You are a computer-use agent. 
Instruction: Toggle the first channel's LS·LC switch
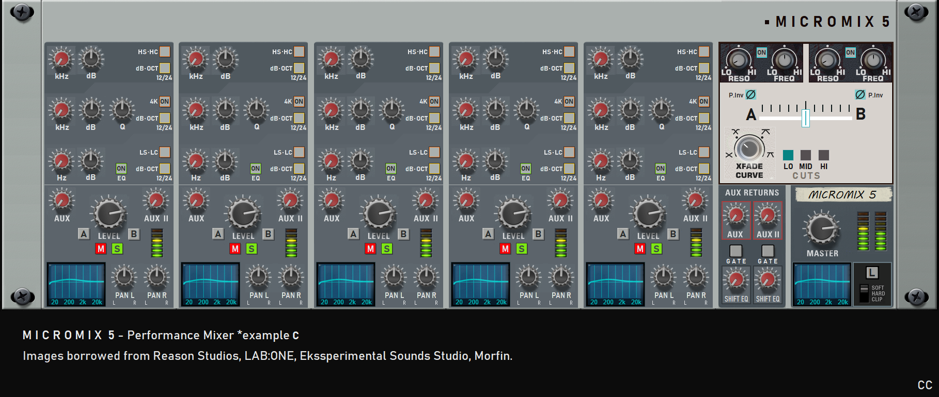click(x=165, y=152)
